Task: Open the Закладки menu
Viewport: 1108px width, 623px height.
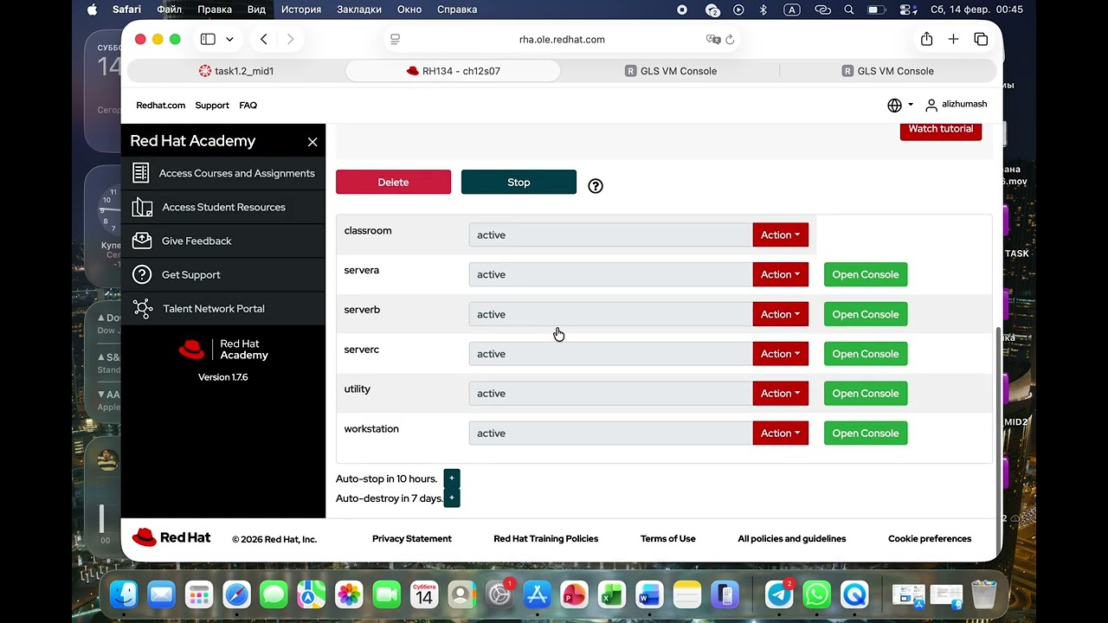Action: point(359,10)
